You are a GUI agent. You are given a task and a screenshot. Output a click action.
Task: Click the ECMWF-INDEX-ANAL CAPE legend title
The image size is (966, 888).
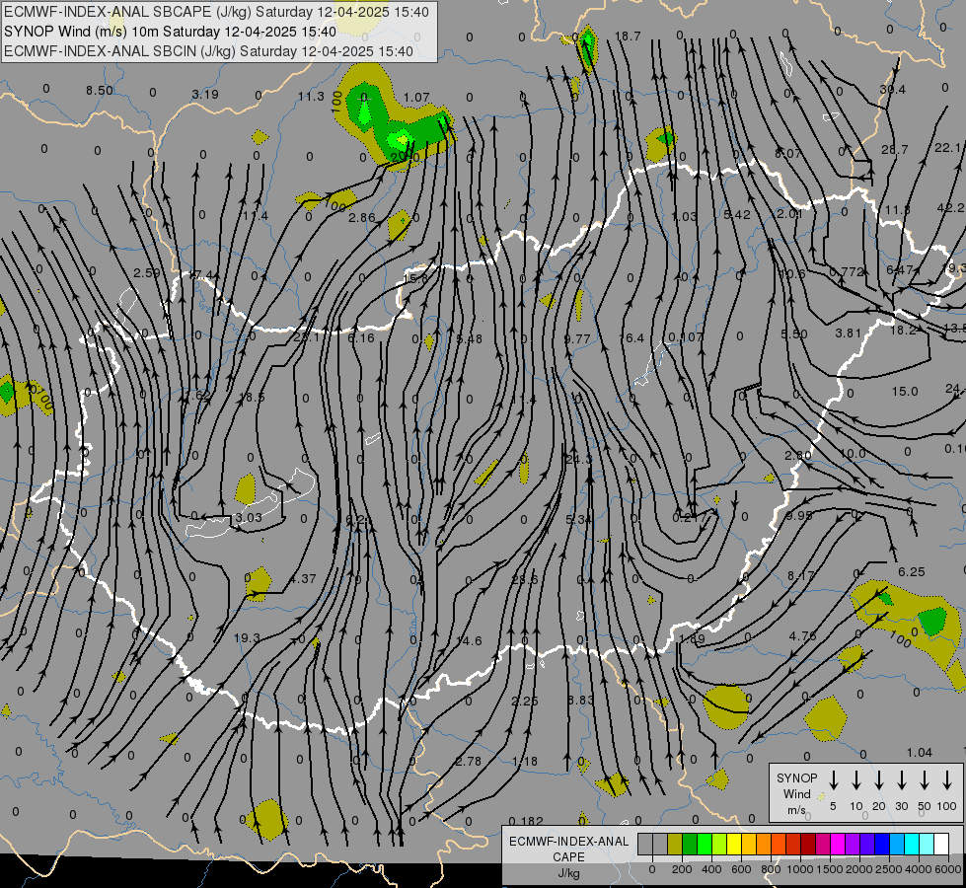pyautogui.click(x=568, y=849)
